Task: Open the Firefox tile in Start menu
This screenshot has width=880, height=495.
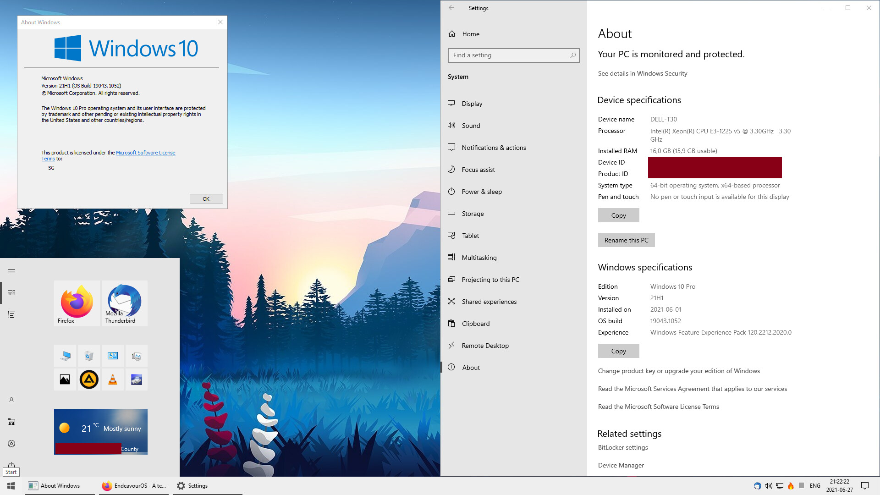Action: (77, 303)
